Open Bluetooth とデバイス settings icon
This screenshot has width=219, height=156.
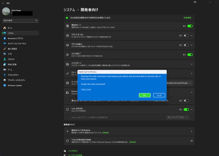(x=4, y=38)
